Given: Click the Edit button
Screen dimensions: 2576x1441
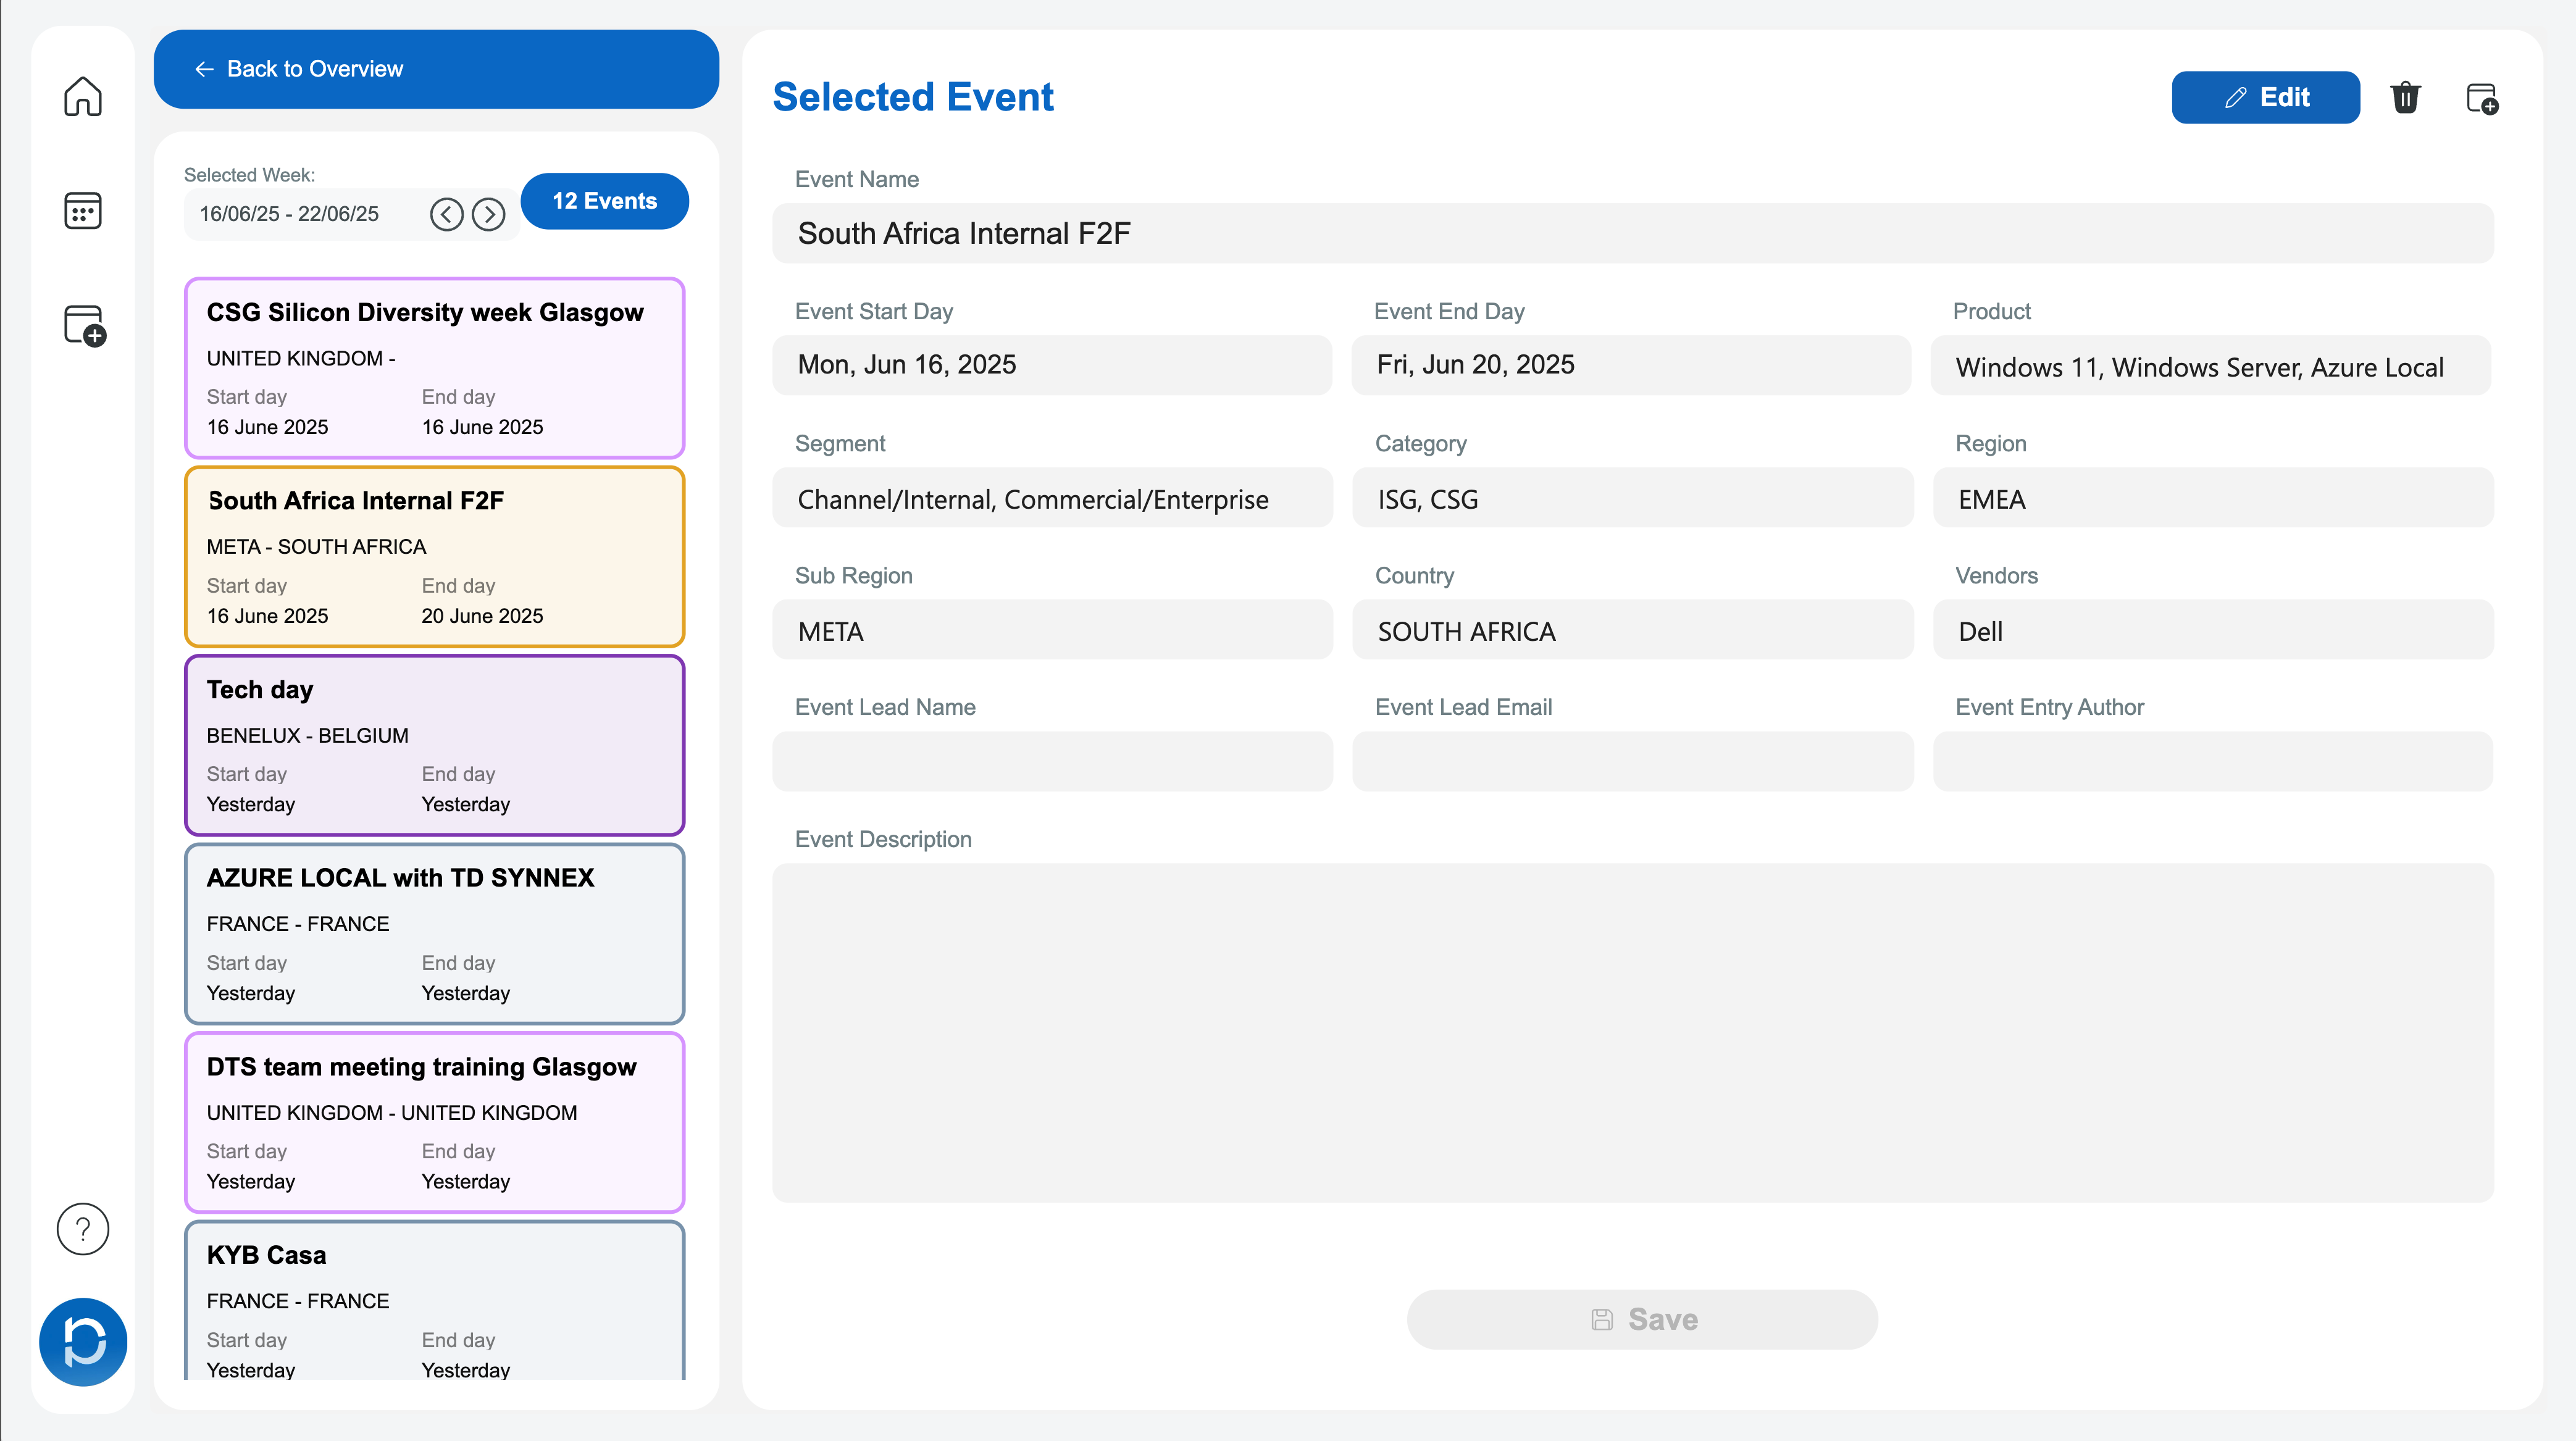Looking at the screenshot, I should click(2265, 97).
